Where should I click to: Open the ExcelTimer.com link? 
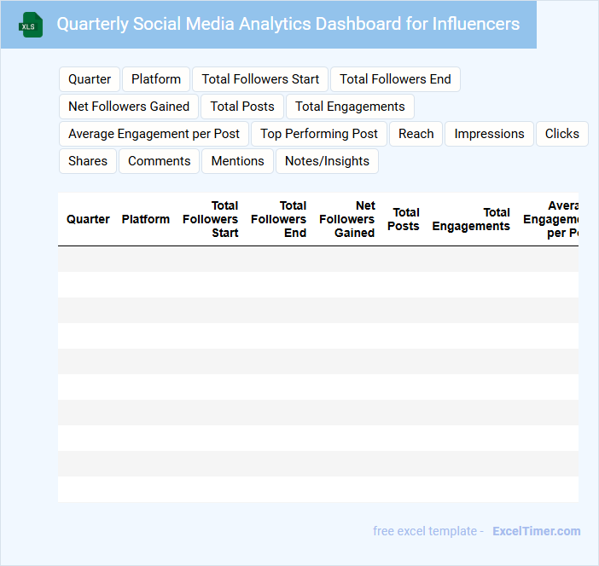click(536, 531)
